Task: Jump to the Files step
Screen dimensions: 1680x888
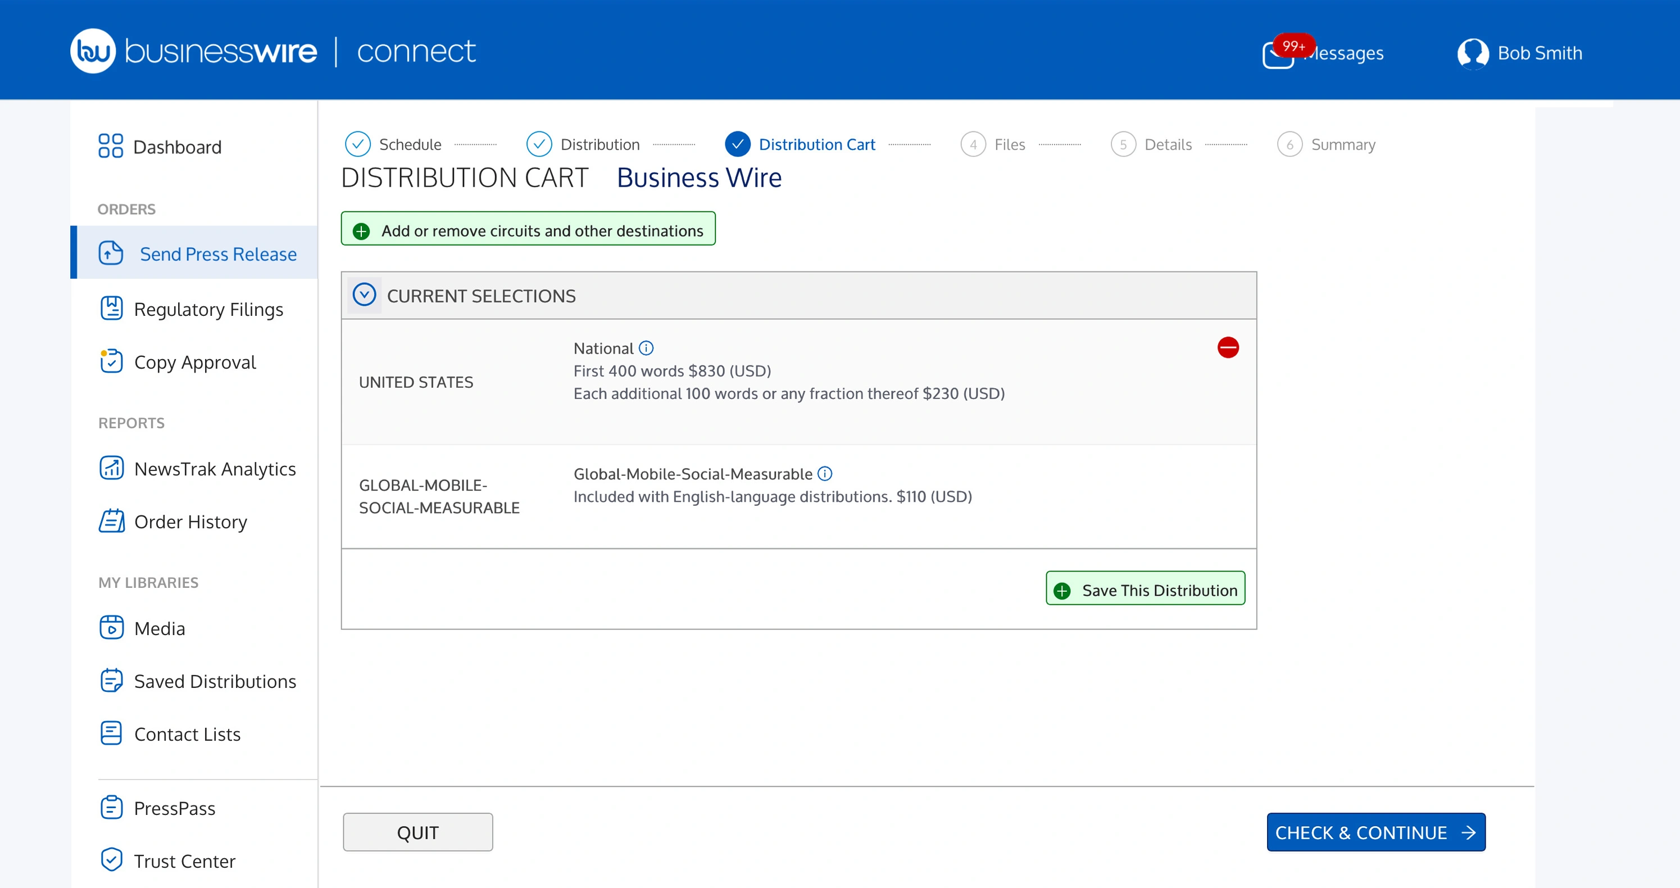Action: click(993, 144)
